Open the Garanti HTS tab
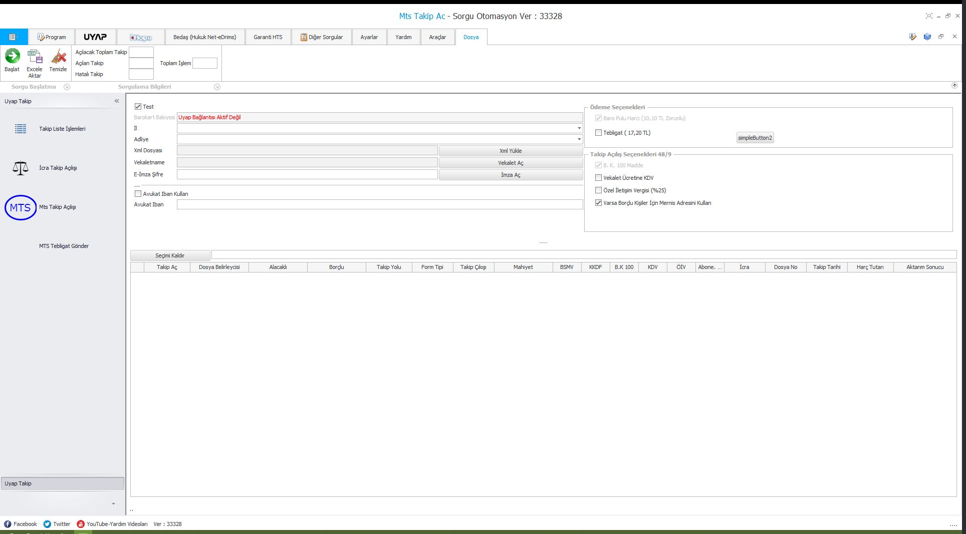Screen dimensions: 966x534 click(268, 37)
